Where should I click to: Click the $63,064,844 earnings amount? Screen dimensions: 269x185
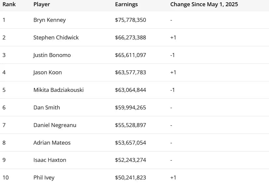click(130, 90)
